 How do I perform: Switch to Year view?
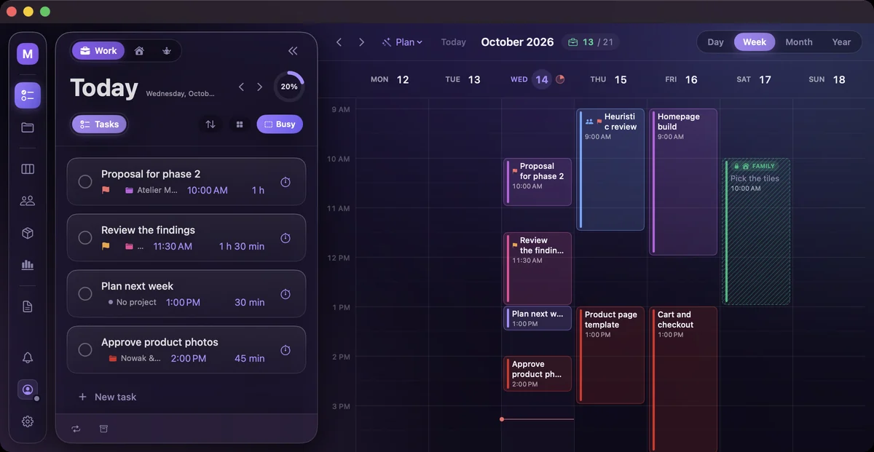841,42
